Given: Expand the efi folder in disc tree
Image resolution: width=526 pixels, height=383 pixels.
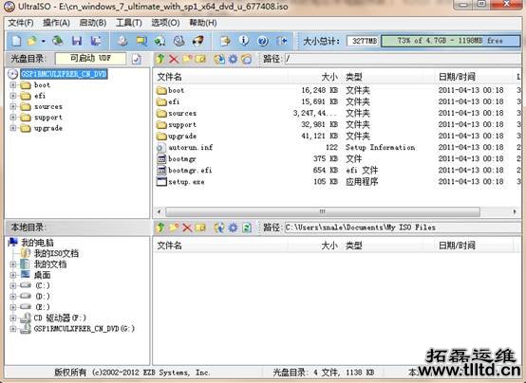Looking at the screenshot, I should (x=13, y=96).
